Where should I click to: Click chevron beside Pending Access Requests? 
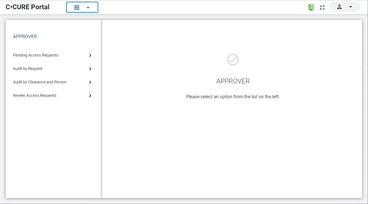[90, 55]
